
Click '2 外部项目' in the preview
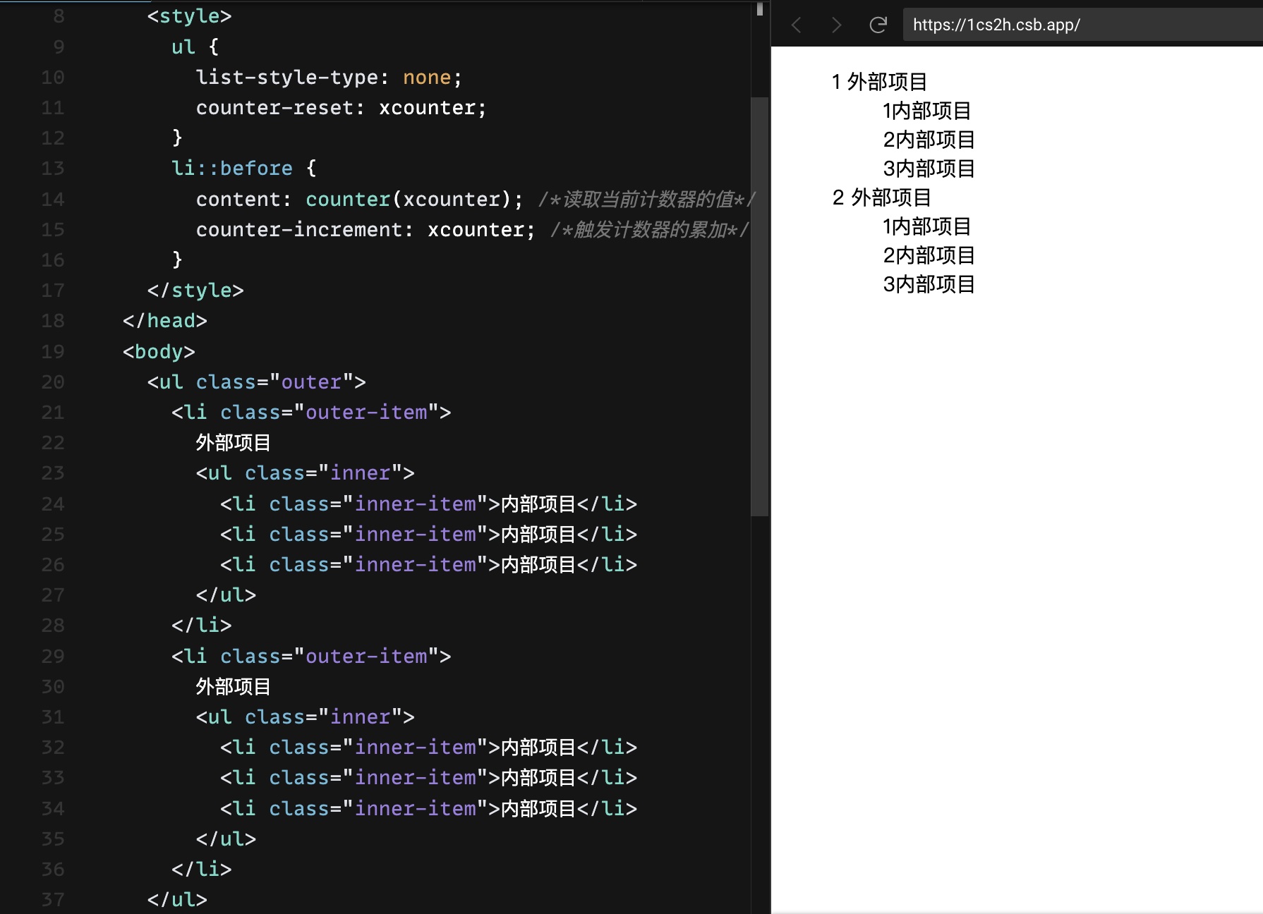(881, 197)
